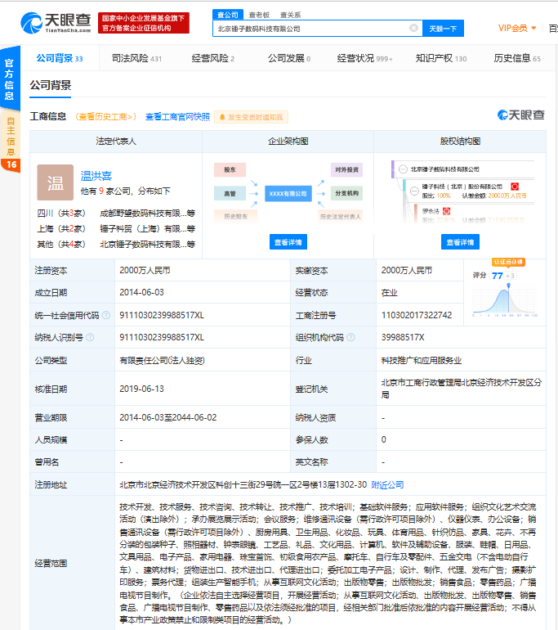Select the 官方信息 side tab

(x=10, y=79)
